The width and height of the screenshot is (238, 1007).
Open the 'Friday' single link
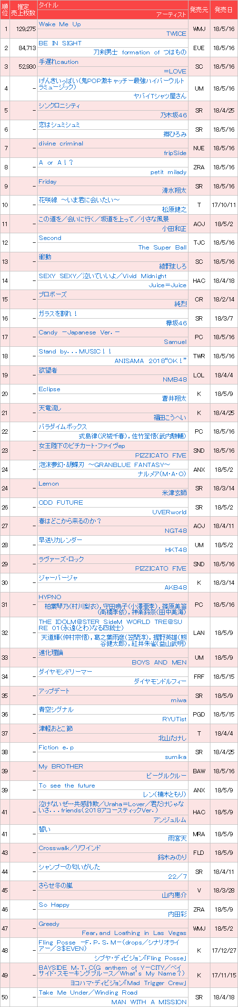[x=48, y=182]
